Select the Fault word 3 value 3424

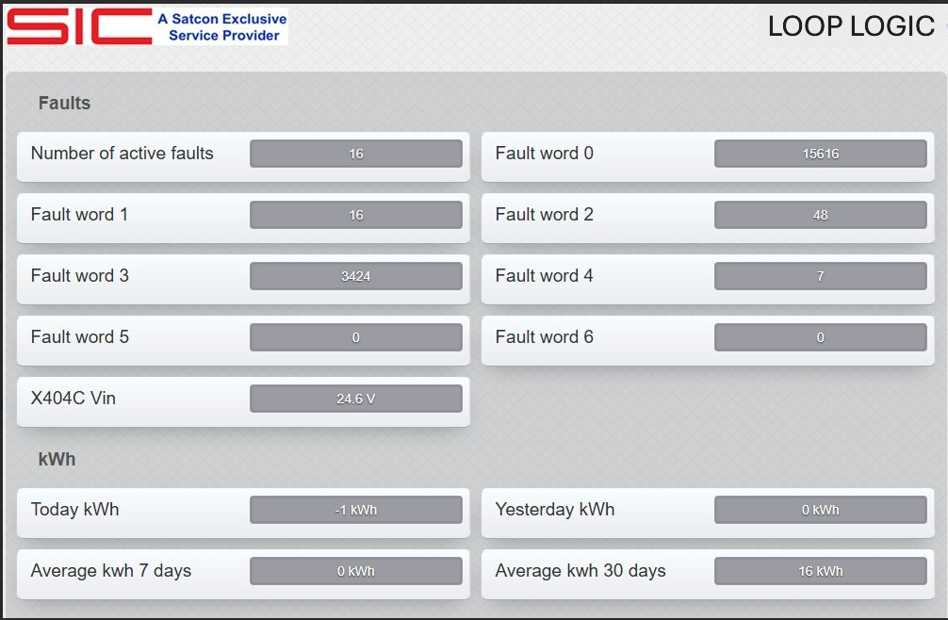coord(356,276)
